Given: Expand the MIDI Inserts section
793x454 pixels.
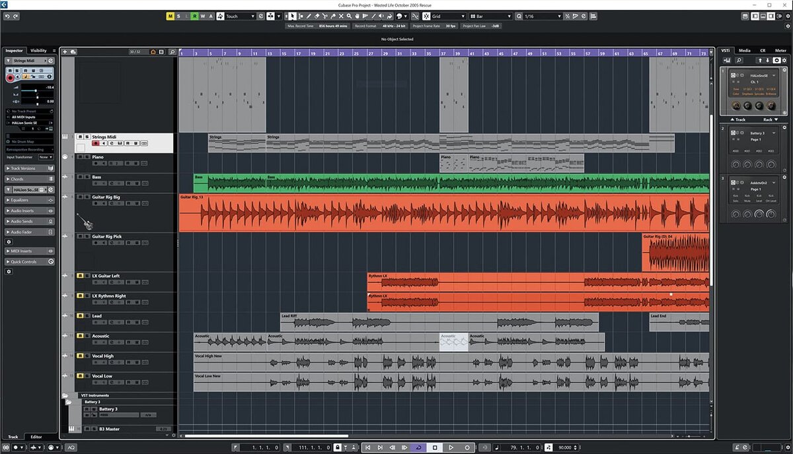Looking at the screenshot, I should coord(30,251).
